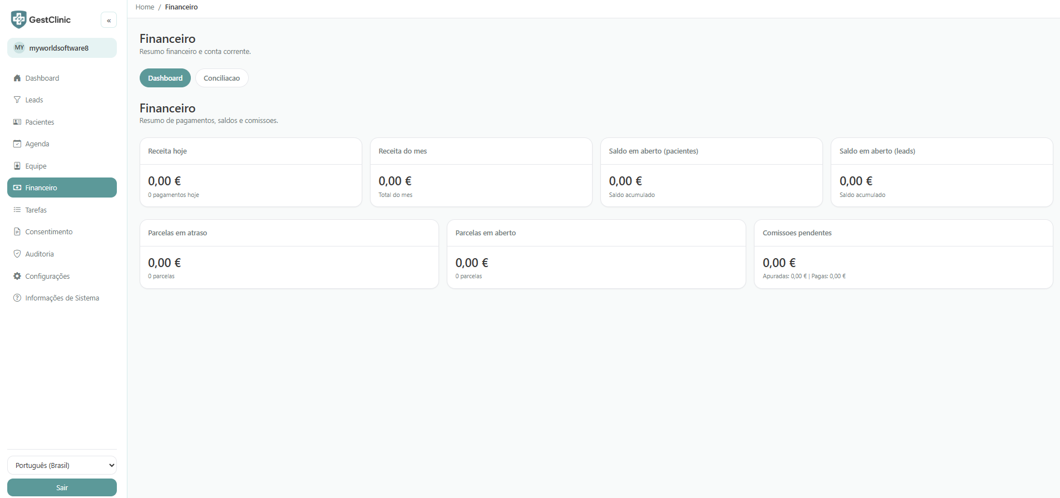Click the Leads funnel icon
This screenshot has height=498, width=1060.
click(x=17, y=100)
